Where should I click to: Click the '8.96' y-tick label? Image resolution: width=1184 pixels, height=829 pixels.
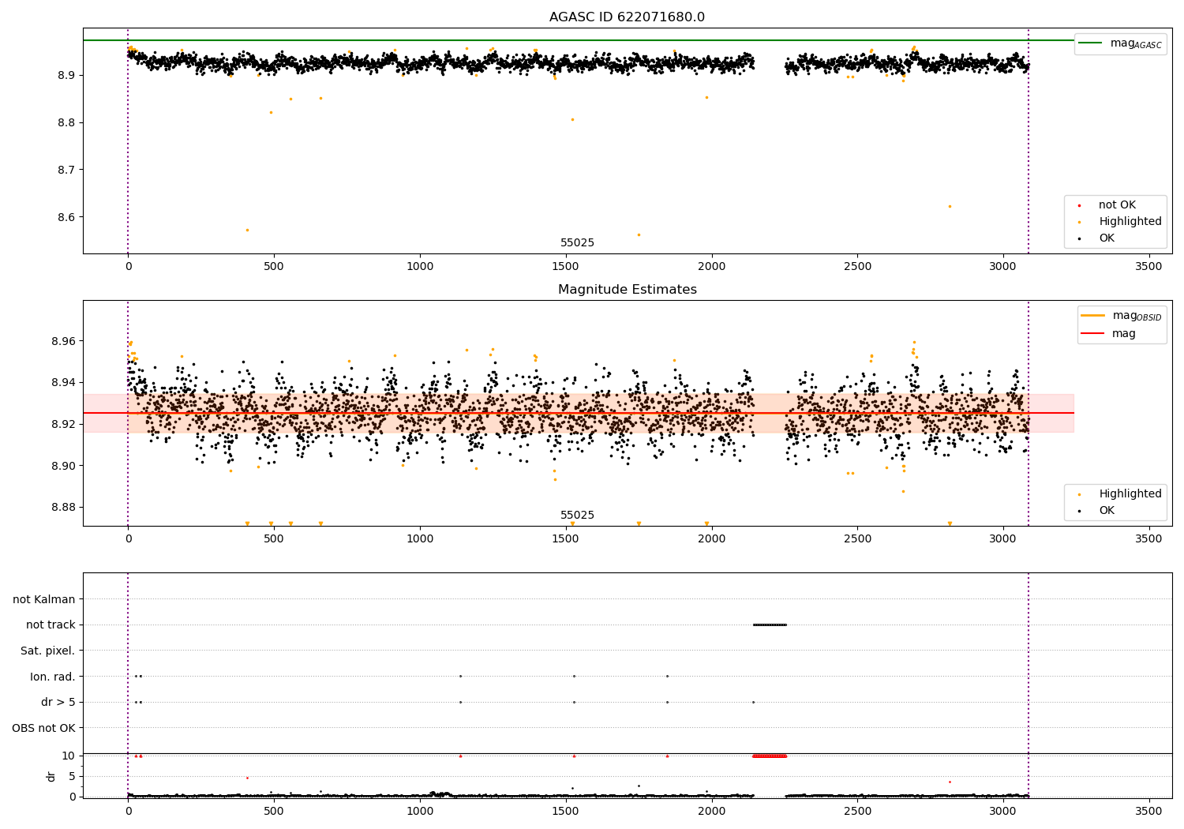[64, 341]
